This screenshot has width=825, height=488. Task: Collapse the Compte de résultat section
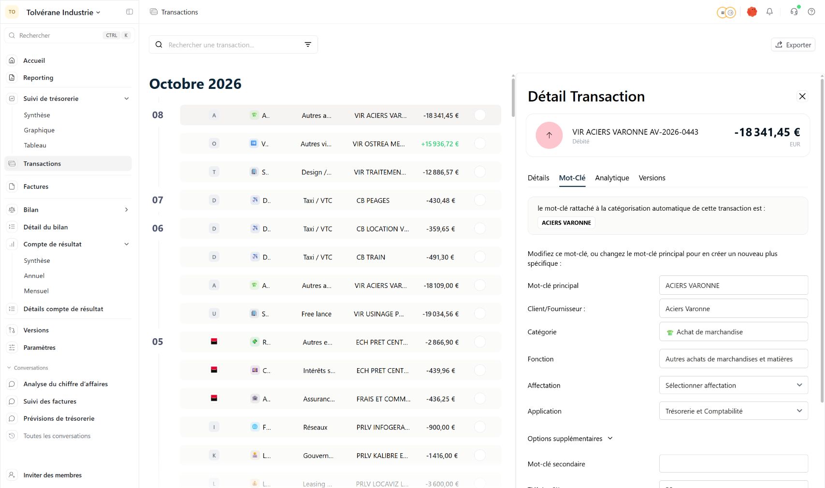pos(127,244)
